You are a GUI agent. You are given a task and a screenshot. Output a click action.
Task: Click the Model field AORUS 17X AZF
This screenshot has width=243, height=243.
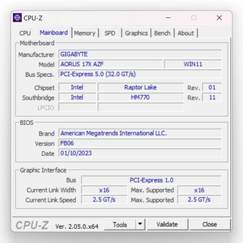110,64
